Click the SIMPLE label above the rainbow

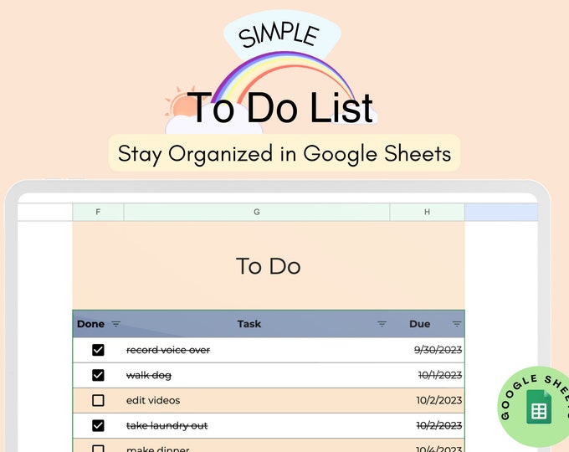pyautogui.click(x=279, y=35)
